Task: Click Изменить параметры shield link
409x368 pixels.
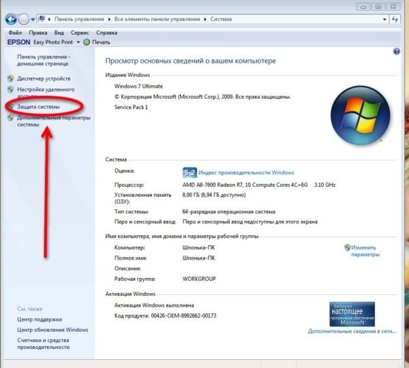Action: 362,251
